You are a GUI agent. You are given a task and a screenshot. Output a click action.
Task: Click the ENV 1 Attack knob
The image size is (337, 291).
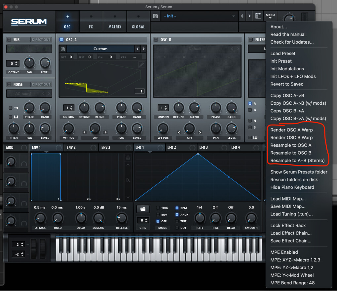coord(40,218)
